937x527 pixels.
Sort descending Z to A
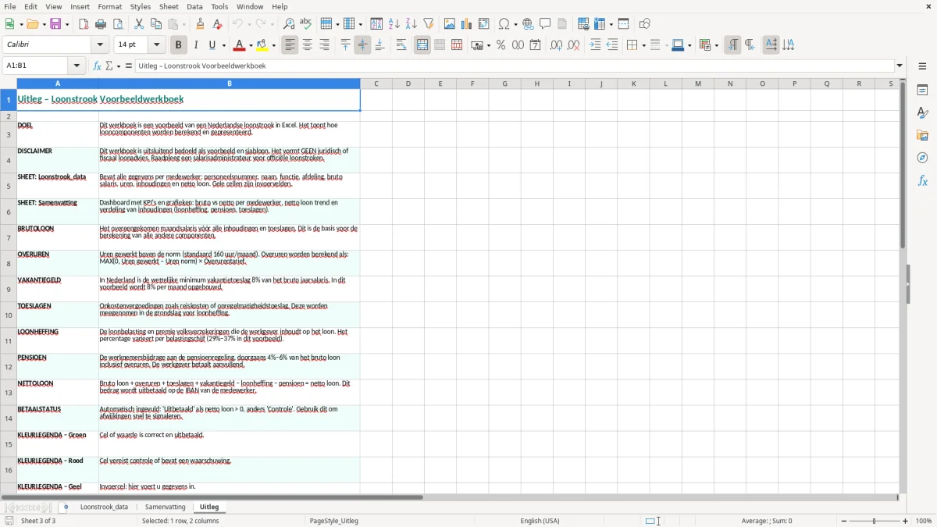coord(411,24)
